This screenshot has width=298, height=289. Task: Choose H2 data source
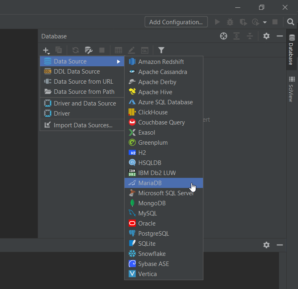pyautogui.click(x=164, y=152)
